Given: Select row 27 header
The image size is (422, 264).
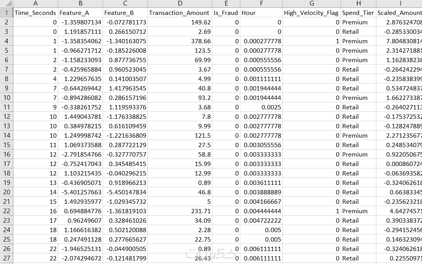Looking at the screenshot, I should click(x=6, y=258).
